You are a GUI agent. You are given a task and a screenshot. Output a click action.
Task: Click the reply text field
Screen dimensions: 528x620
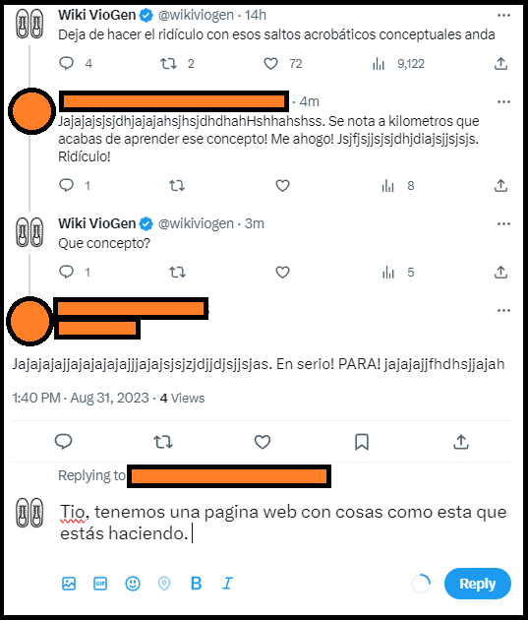coord(283,523)
